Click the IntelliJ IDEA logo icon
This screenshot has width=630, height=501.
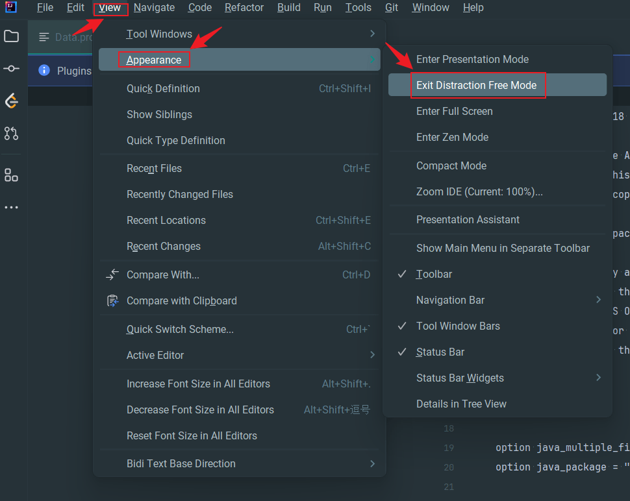click(11, 8)
